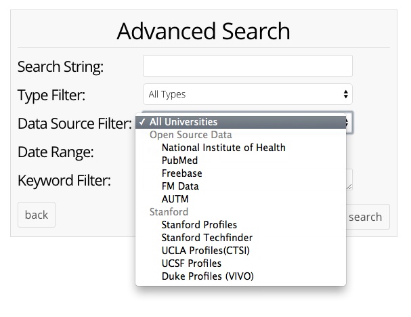Choose AUTM from the dropdown list

click(x=175, y=199)
